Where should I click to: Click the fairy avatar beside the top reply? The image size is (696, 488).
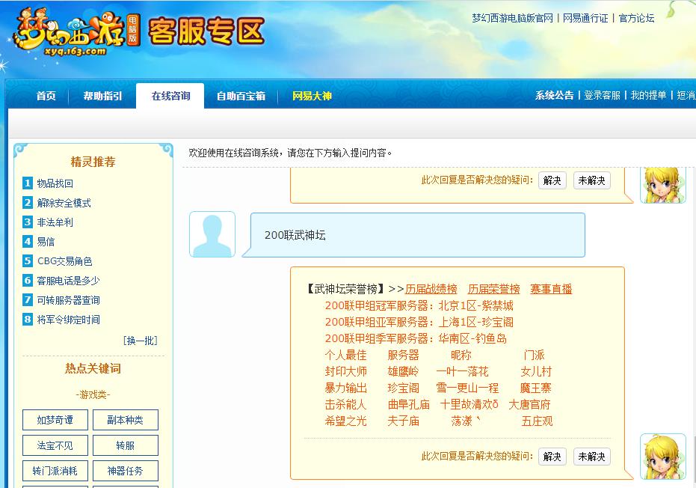point(662,185)
